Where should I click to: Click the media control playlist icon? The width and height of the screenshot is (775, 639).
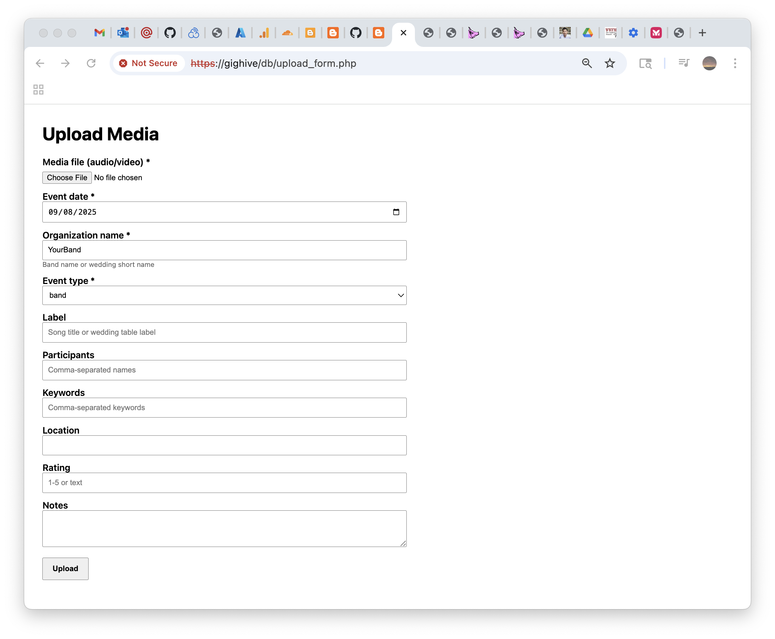(x=684, y=63)
